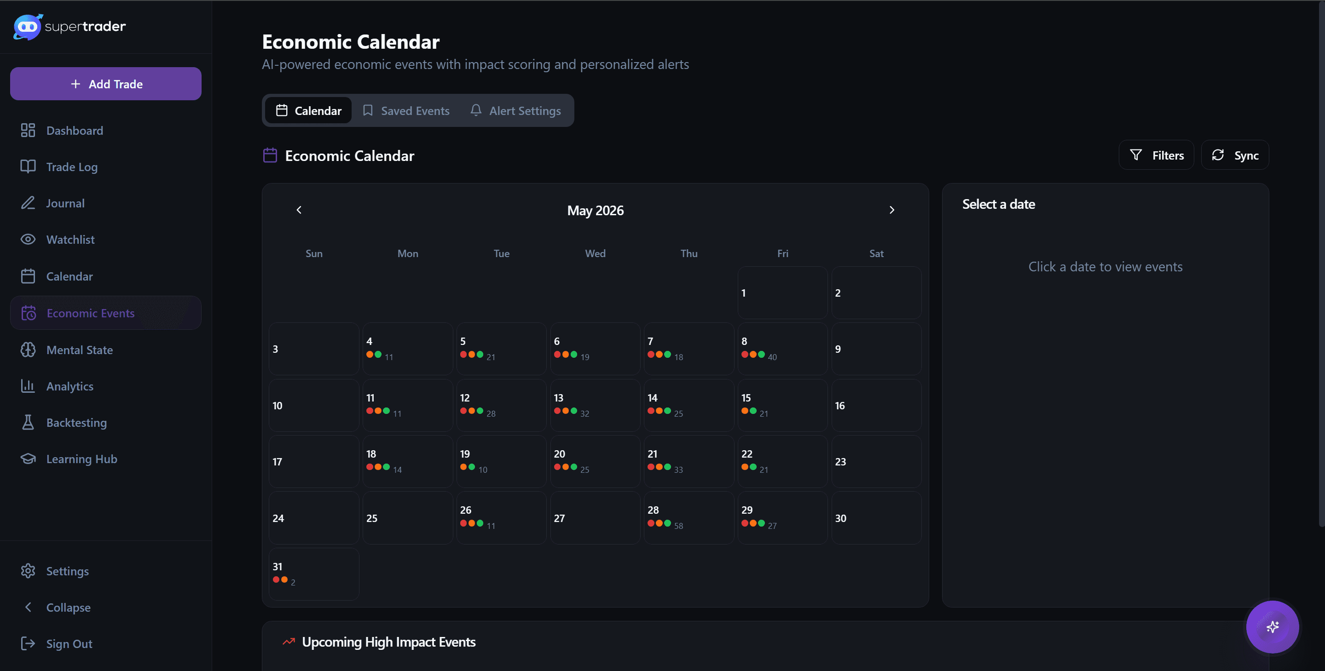Click the Upcoming High Impact Events heading
This screenshot has width=1325, height=671.
click(x=388, y=642)
